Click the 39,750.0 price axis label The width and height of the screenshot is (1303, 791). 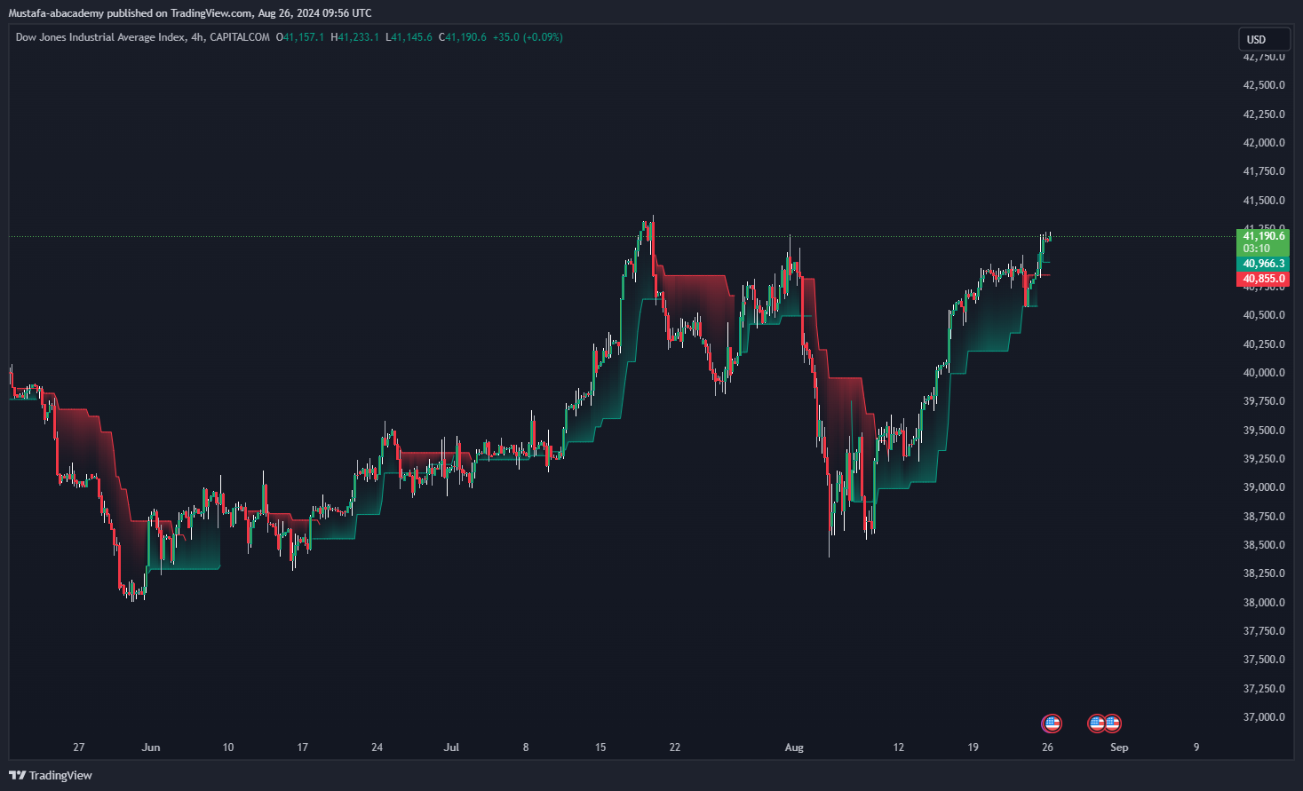(1264, 401)
